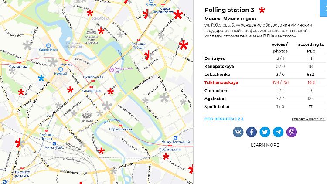327x184 pixels.
Task: Select red marker near Осмоловка label
Action: click(x=90, y=14)
